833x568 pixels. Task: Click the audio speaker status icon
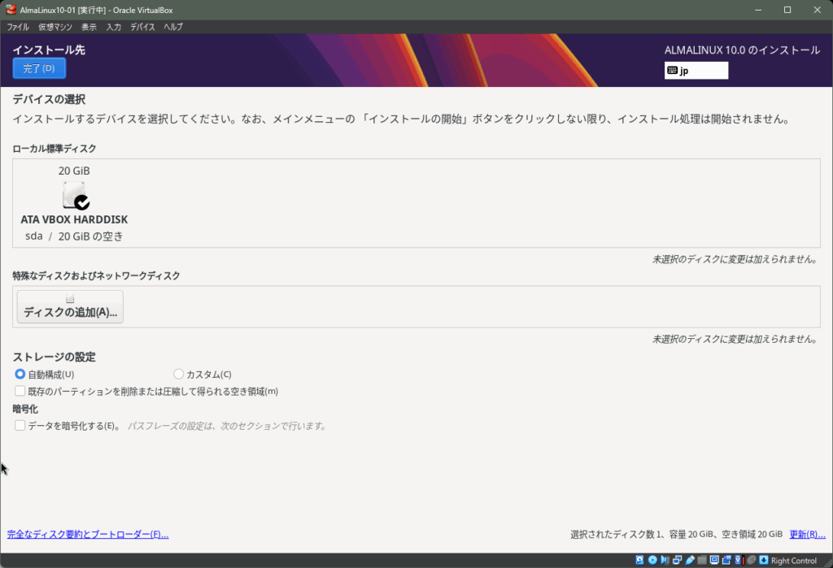pos(665,560)
